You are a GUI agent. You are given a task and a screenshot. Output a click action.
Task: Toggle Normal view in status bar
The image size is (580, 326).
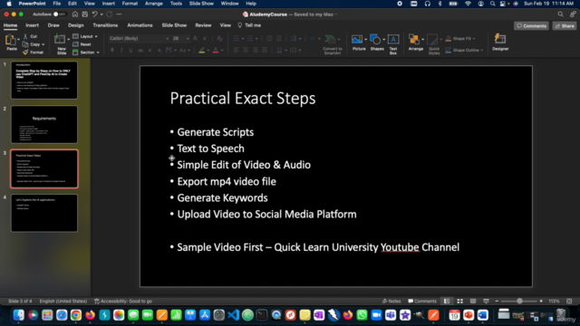[447, 302]
